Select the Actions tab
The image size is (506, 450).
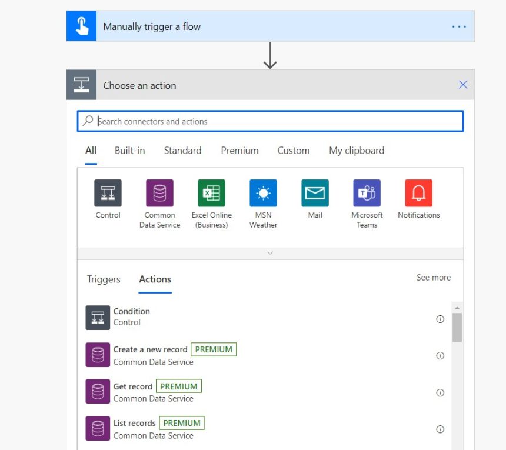[x=155, y=279]
